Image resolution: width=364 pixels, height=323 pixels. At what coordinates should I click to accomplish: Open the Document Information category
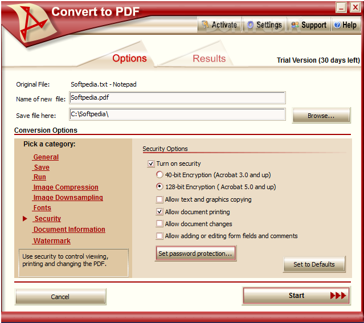point(69,230)
